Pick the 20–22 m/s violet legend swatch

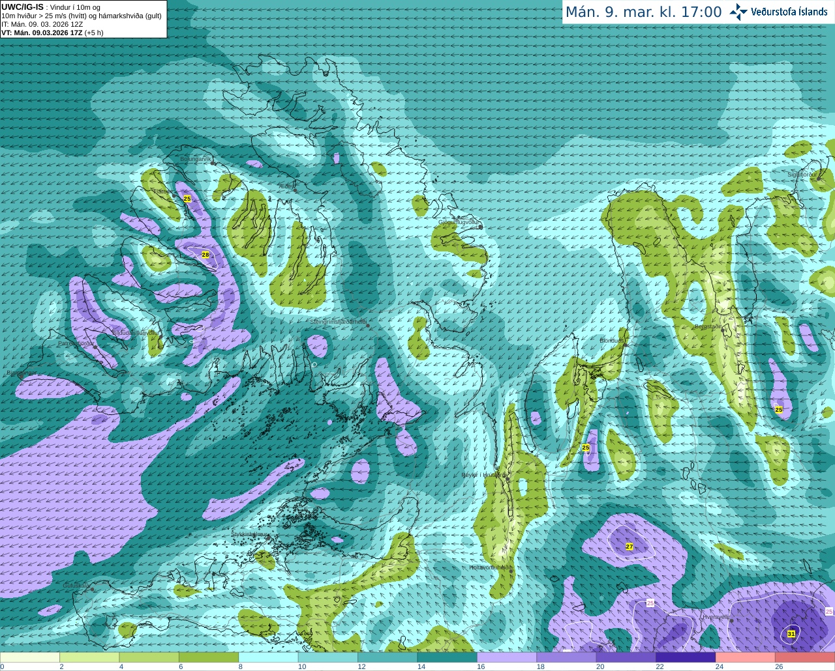coord(626,657)
